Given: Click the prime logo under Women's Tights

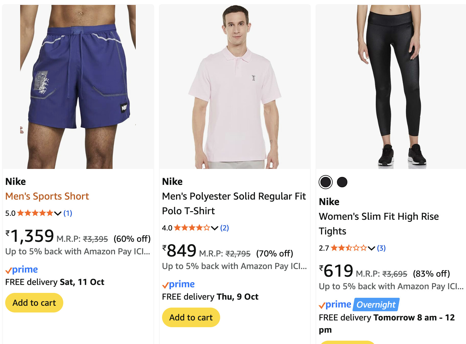Looking at the screenshot, I should click(335, 305).
